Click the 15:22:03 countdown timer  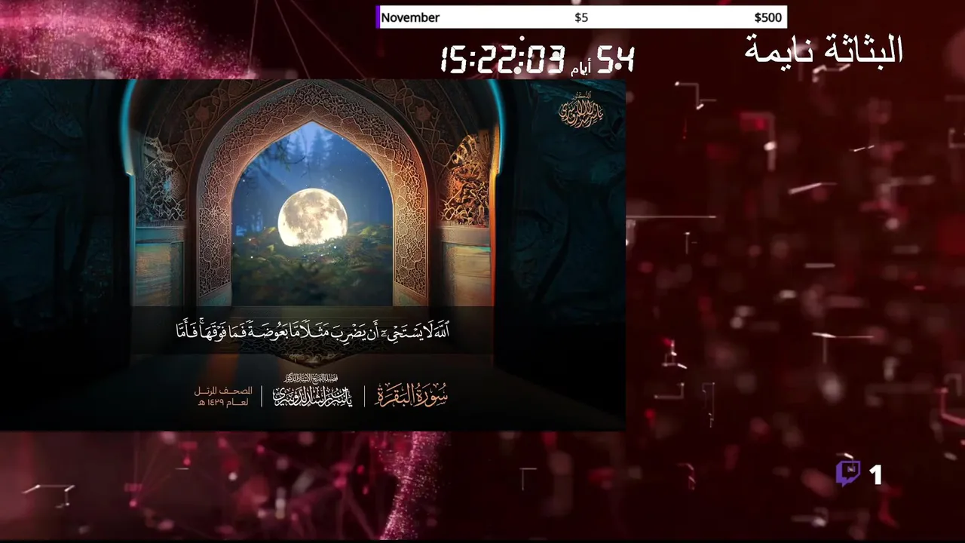tap(502, 60)
